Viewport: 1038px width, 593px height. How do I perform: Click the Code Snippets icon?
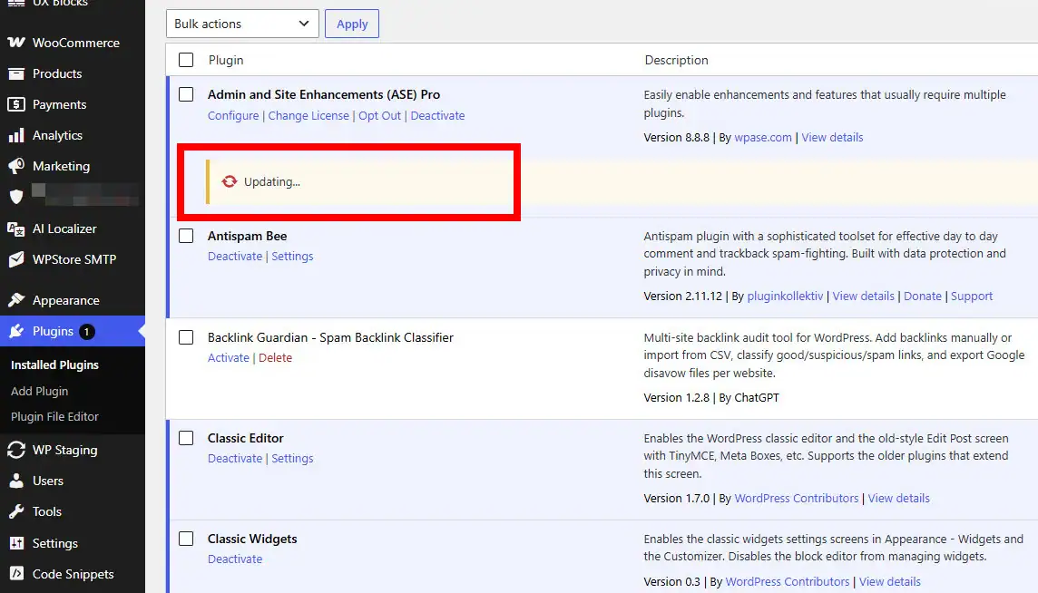click(x=16, y=574)
